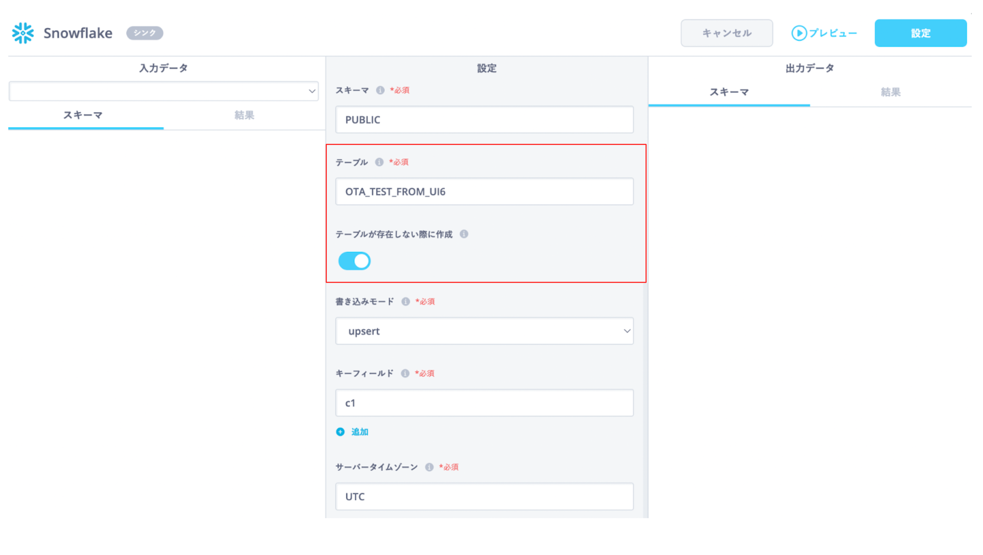Click the 設定 button at top right
The height and width of the screenshot is (555, 983).
point(920,33)
